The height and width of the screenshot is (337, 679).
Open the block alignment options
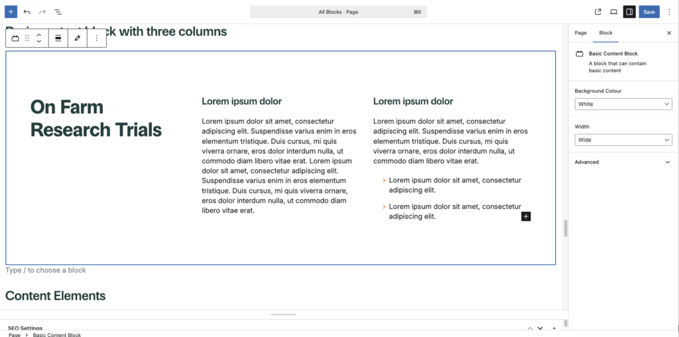click(58, 38)
